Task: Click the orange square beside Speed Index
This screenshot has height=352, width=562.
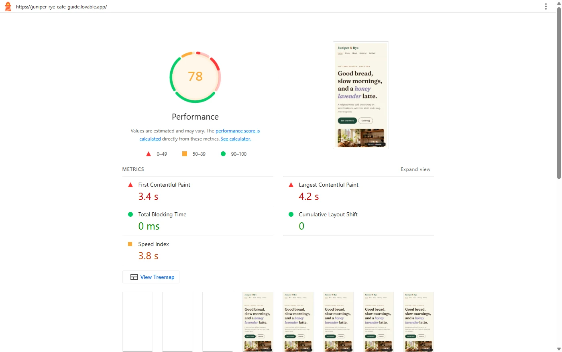Action: pyautogui.click(x=130, y=244)
